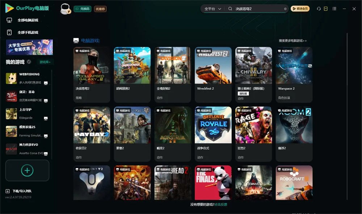Select 上古守护 Eldegarde in my games
The image size is (362, 214).
point(27,114)
